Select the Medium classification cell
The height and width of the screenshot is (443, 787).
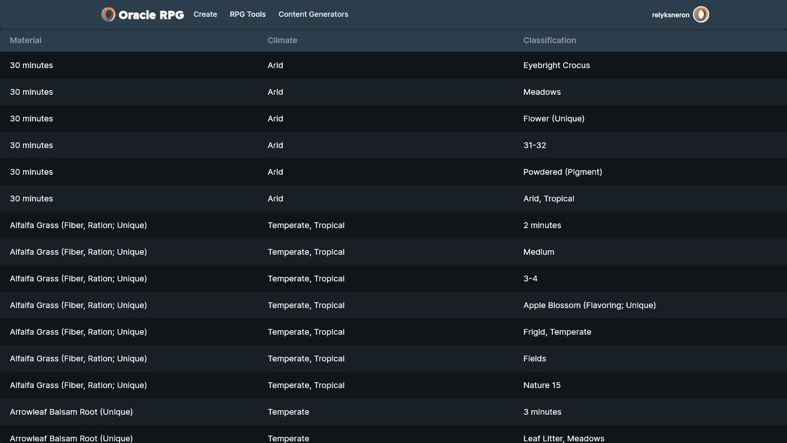(539, 252)
